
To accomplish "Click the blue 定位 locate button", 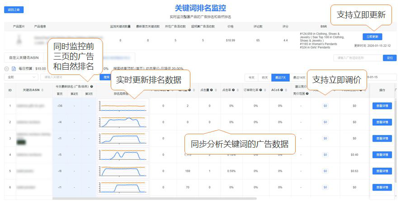I will 390,58.
